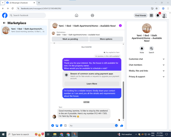Click the browser address bar URL
This screenshot has width=171, height=137.
tap(41, 9)
